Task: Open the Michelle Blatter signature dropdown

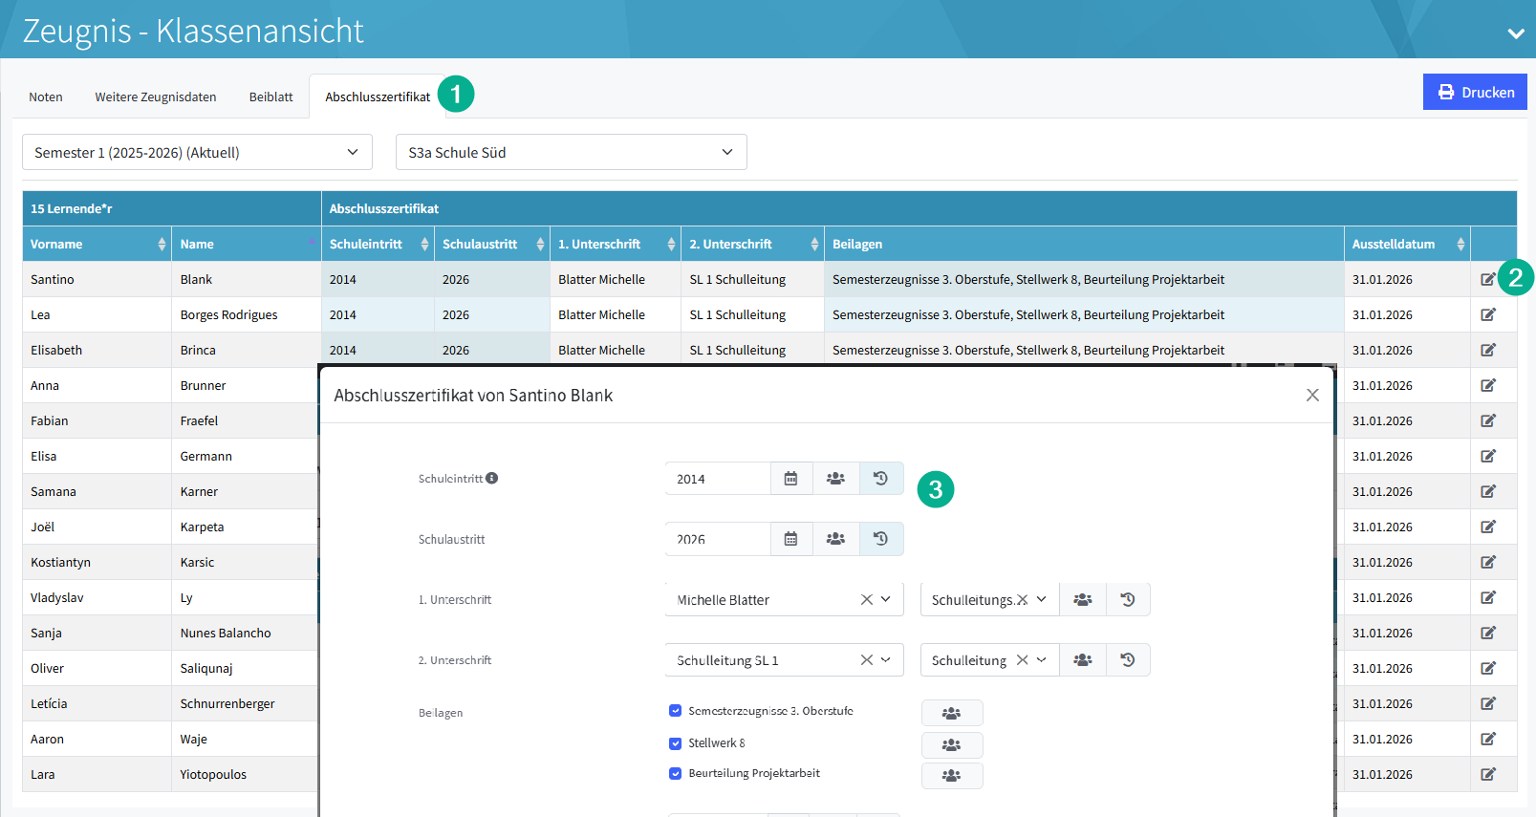Action: tap(885, 600)
